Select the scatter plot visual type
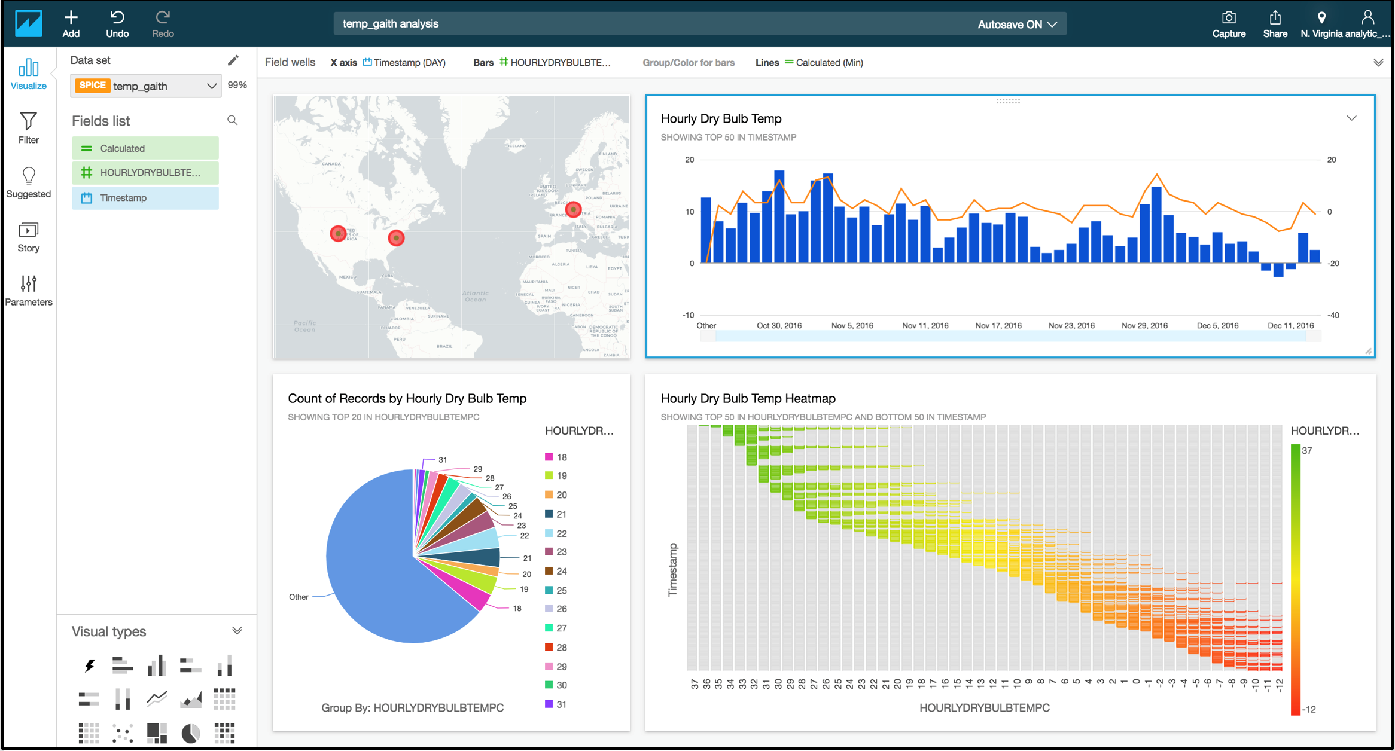This screenshot has height=751, width=1395. 123,733
